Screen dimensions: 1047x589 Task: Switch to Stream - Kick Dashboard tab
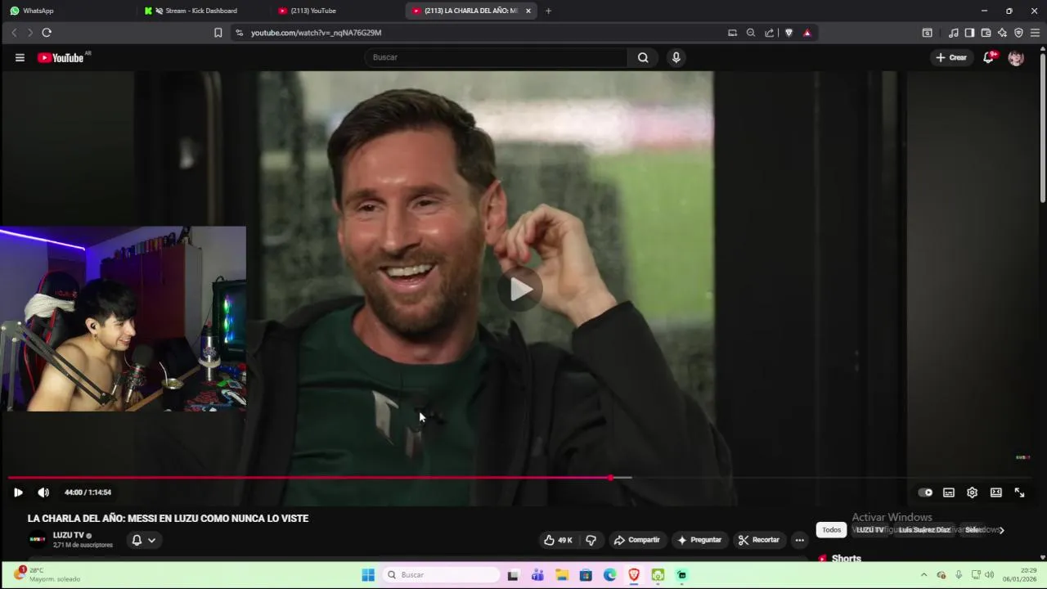pos(201,11)
